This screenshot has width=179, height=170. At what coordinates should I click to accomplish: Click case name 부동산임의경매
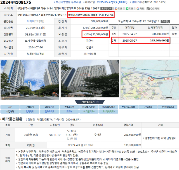click(36, 54)
